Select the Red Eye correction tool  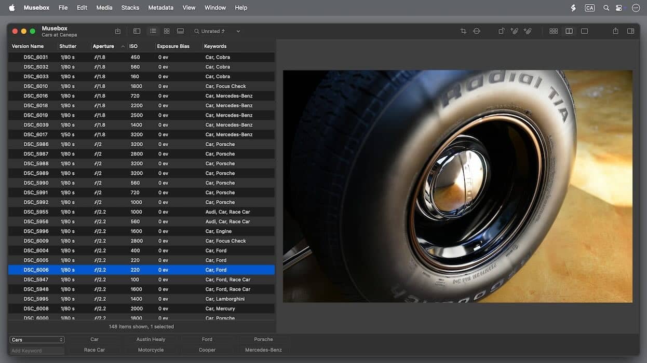(x=476, y=31)
